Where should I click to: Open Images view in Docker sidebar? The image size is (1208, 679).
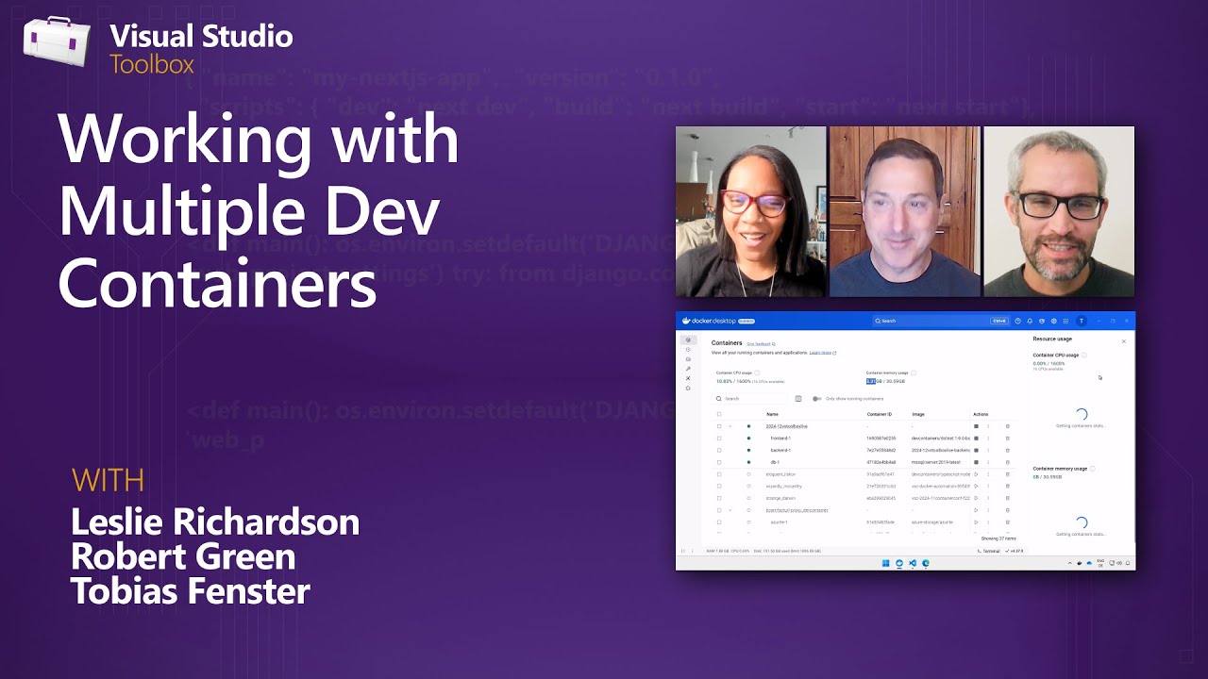[688, 350]
